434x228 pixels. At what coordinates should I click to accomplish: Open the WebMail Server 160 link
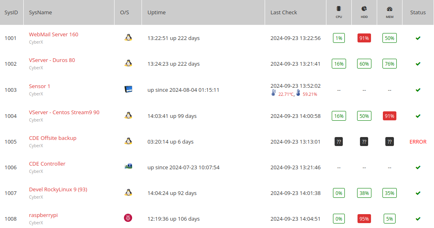(54, 35)
